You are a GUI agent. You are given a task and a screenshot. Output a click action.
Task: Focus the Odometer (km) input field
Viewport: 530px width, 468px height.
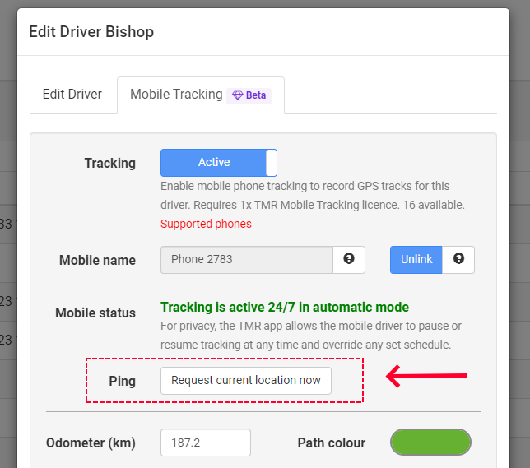tap(206, 443)
